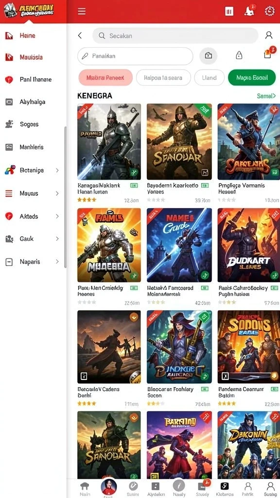Expand the Mayus sidebar submenu arrow
Screen dimensions: 280x498
(57, 193)
